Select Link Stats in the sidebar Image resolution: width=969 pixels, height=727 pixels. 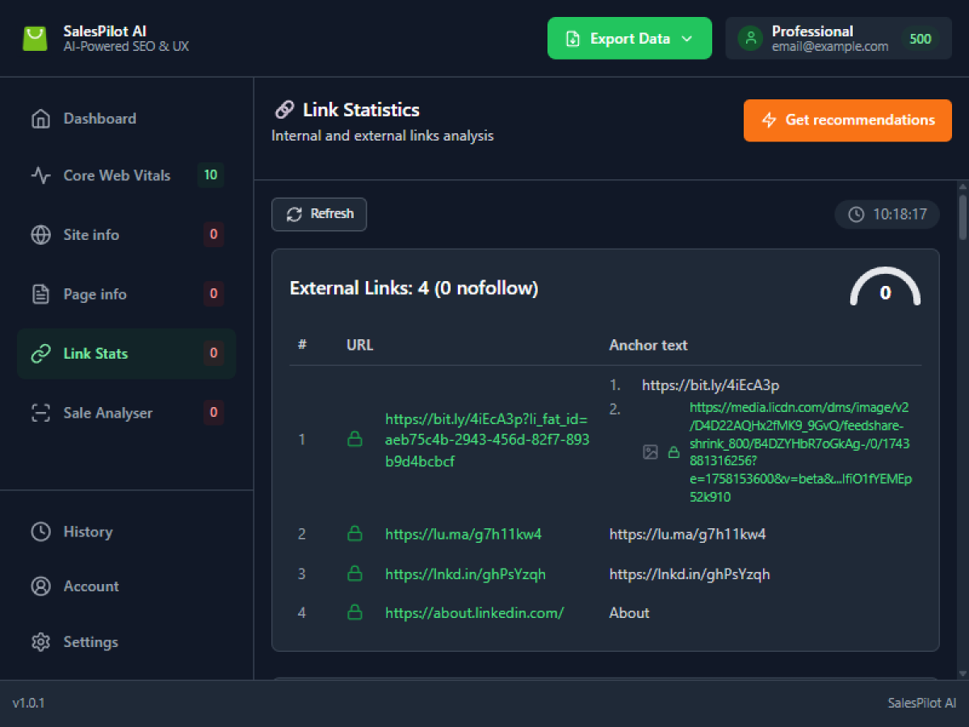[126, 354]
